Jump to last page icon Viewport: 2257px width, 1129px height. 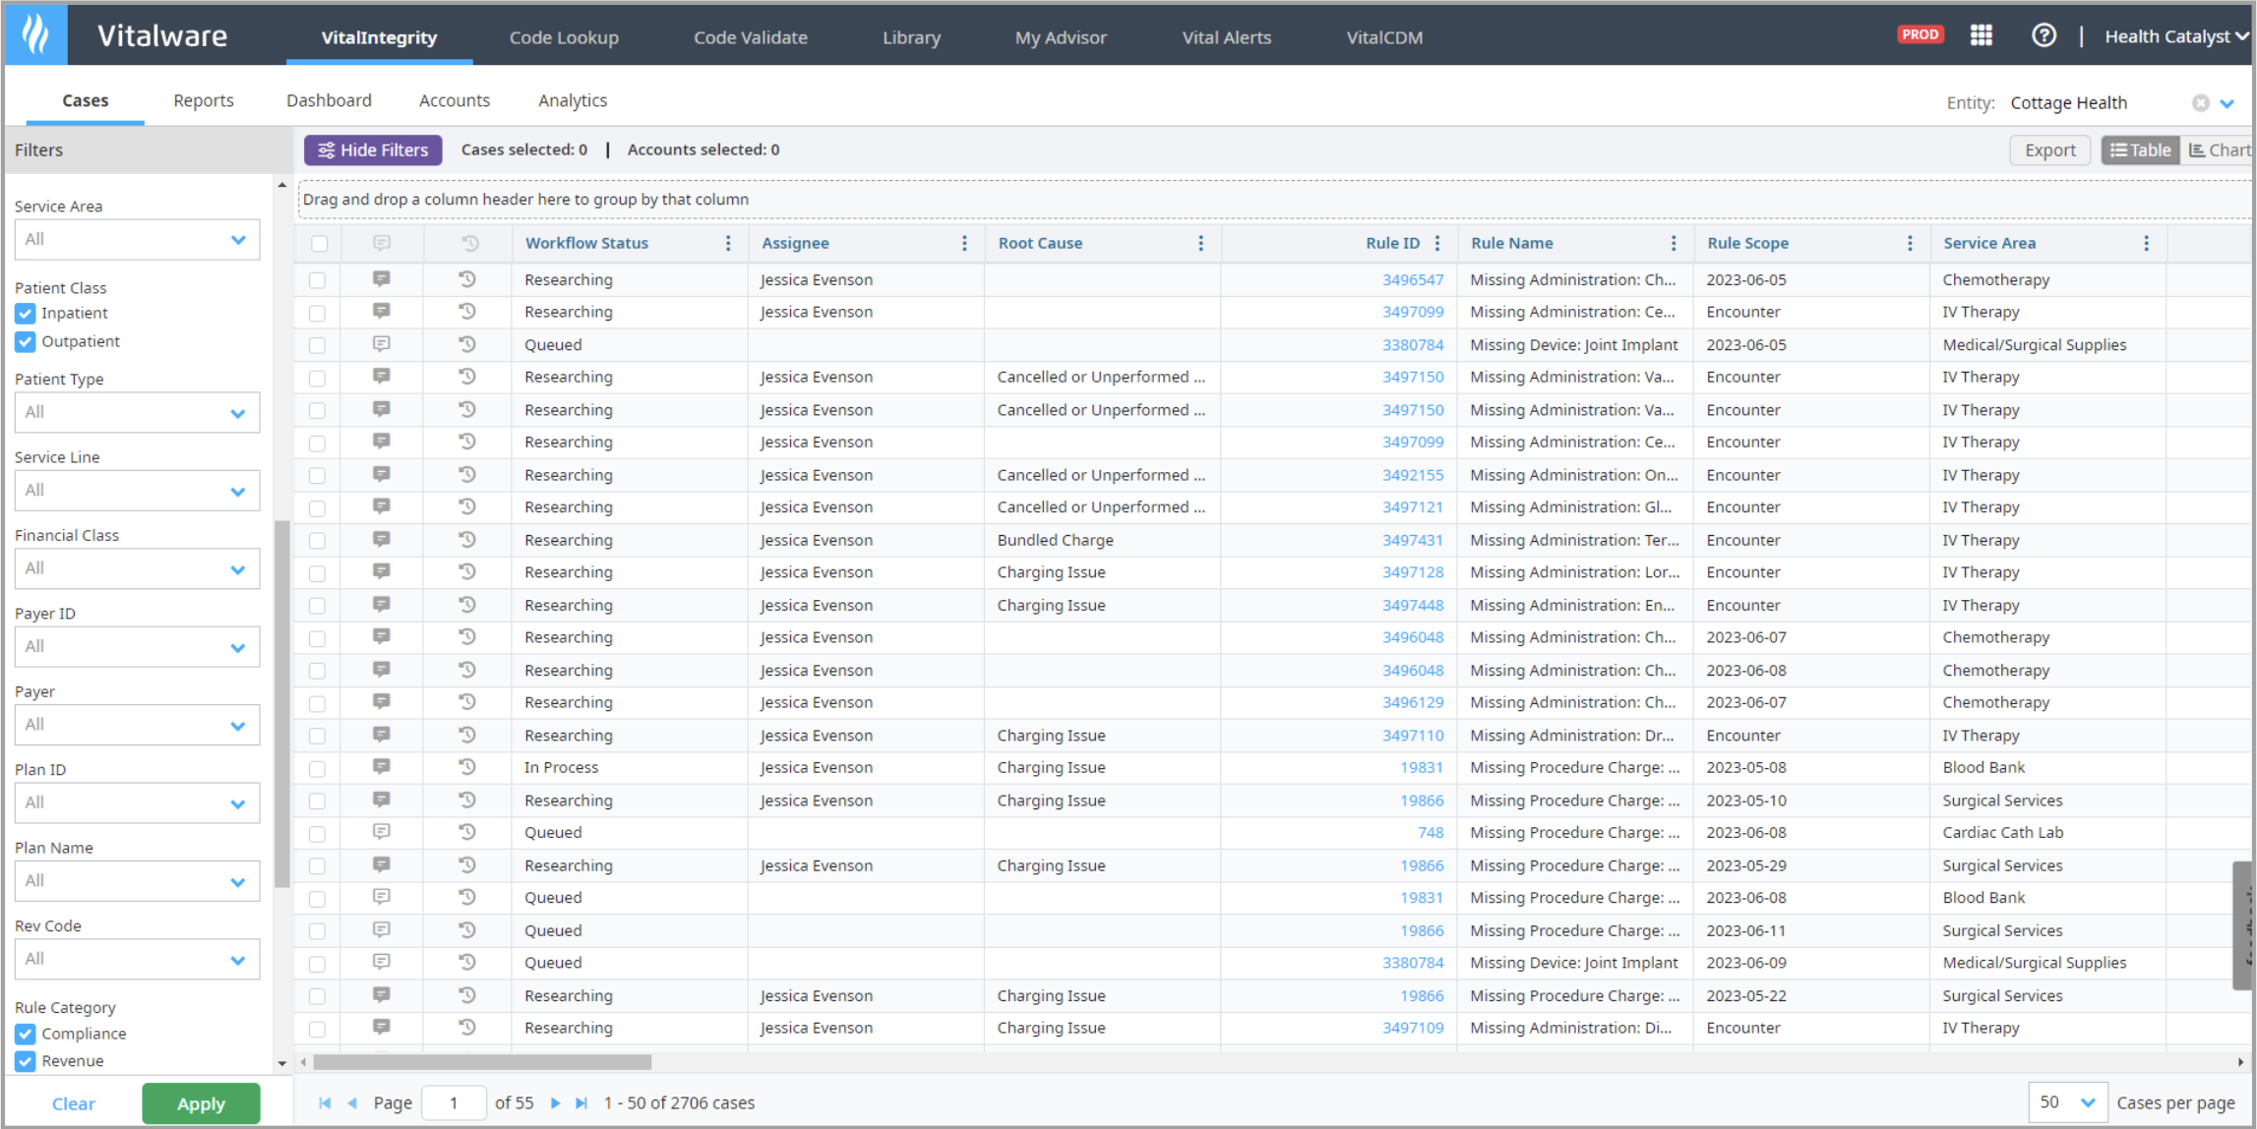[581, 1102]
